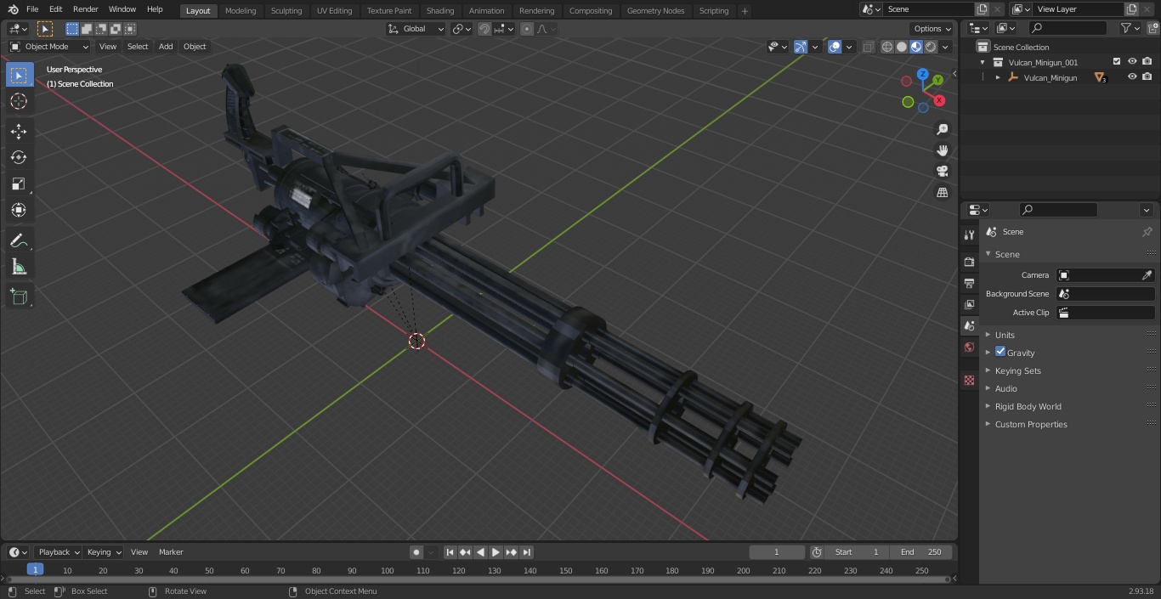The width and height of the screenshot is (1161, 599).
Task: Click the current frame number field
Action: pos(777,552)
